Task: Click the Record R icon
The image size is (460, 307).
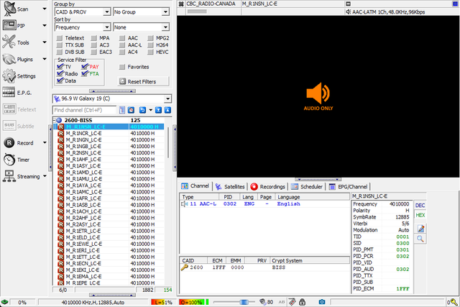Action: [9, 142]
